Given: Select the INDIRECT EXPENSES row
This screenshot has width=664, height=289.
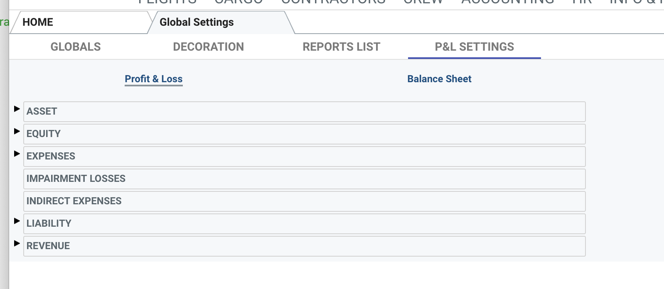Looking at the screenshot, I should (304, 201).
